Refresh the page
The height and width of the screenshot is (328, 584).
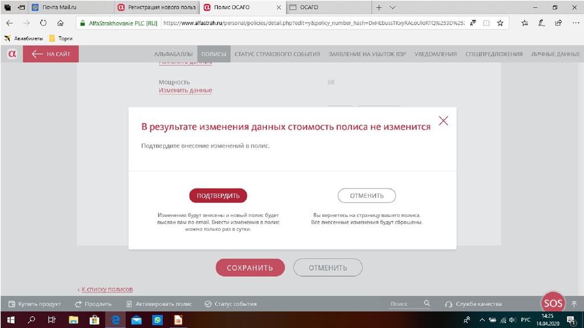click(43, 23)
